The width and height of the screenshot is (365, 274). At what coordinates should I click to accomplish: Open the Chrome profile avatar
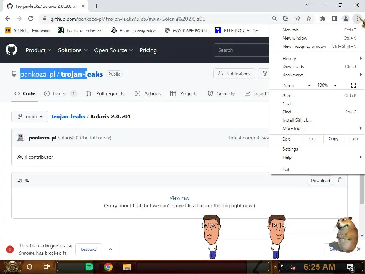(346, 19)
